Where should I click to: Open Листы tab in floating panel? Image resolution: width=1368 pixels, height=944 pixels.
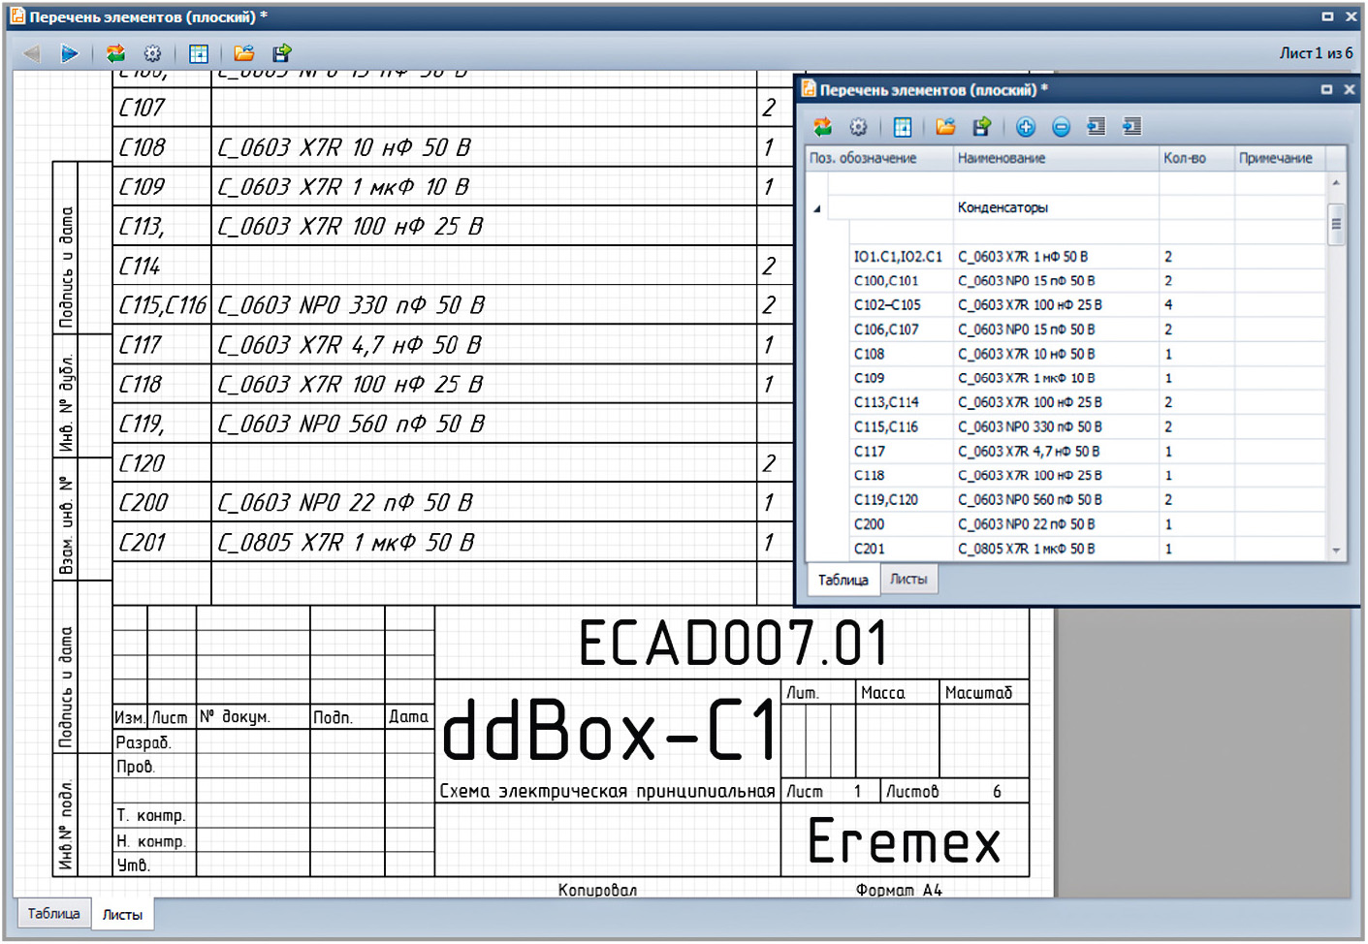click(x=908, y=579)
